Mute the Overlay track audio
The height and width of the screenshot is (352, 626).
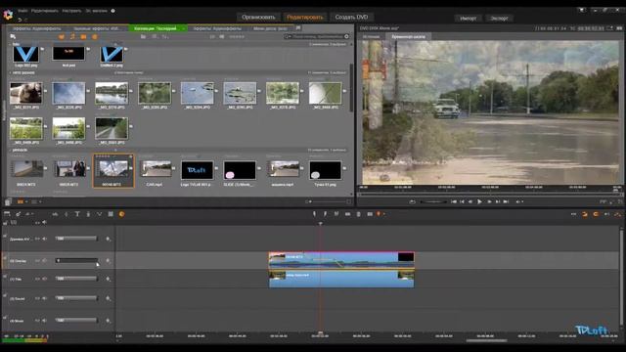[44, 261]
